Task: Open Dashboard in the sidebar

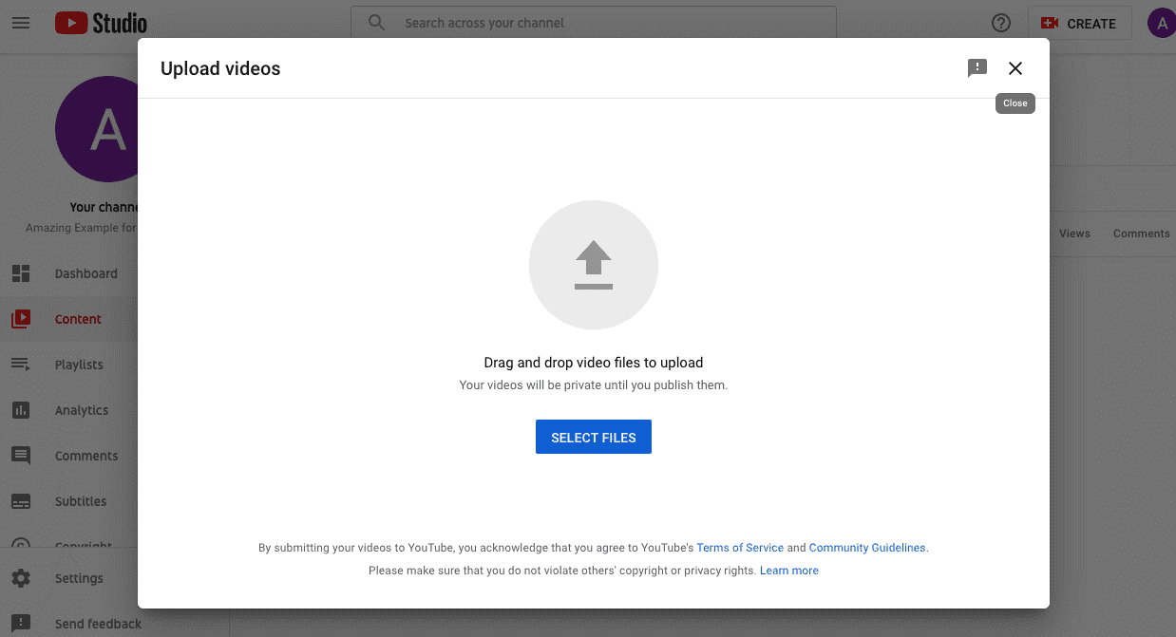Action: 85,273
